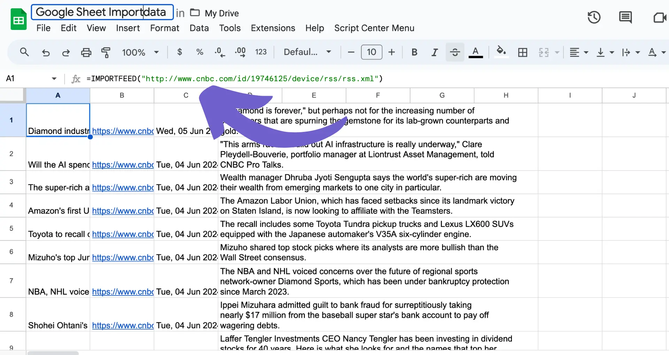Open the CNBC link in row 2
The width and height of the screenshot is (669, 355).
pos(123,165)
